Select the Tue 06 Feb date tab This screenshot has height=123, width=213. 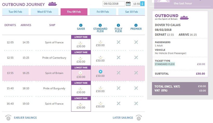coord(15,12)
